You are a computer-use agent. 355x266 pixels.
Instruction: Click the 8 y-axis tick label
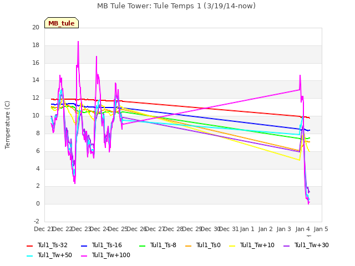pos(38,133)
